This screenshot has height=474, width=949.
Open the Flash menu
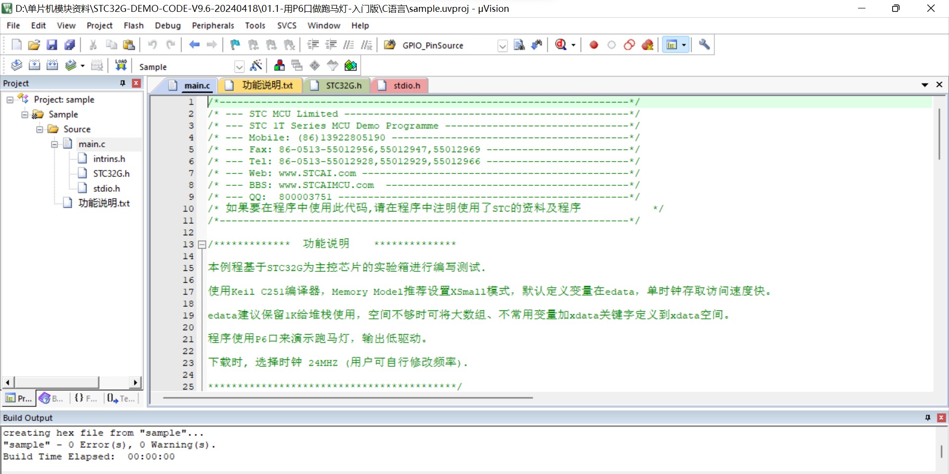click(133, 26)
